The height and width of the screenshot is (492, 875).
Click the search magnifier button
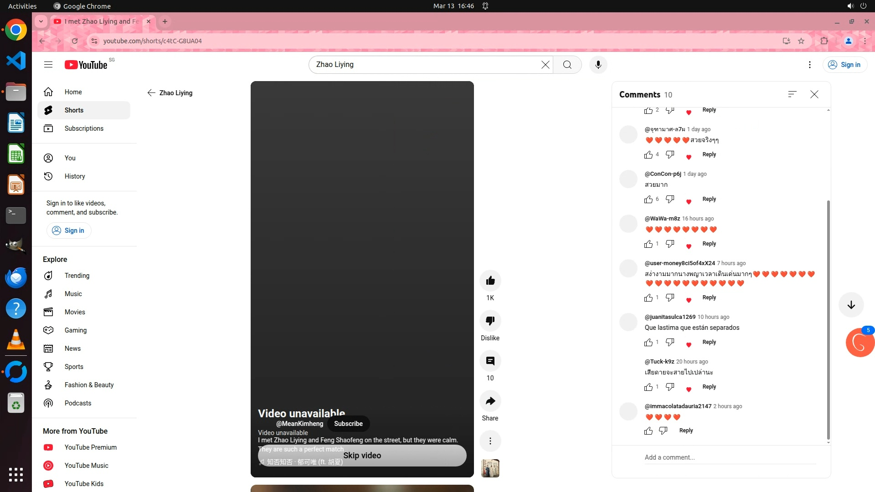567,65
